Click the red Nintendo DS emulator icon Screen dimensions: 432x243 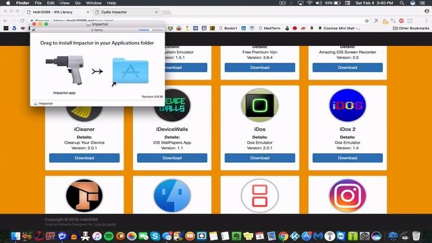point(260,196)
